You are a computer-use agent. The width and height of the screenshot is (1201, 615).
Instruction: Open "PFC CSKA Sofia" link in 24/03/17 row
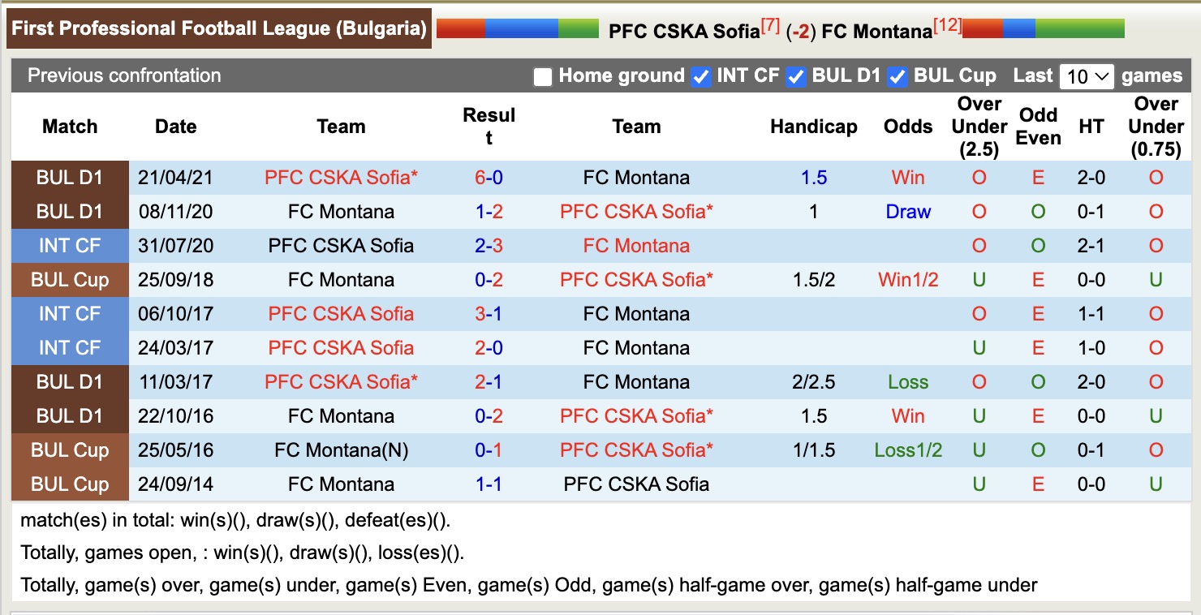click(x=341, y=347)
